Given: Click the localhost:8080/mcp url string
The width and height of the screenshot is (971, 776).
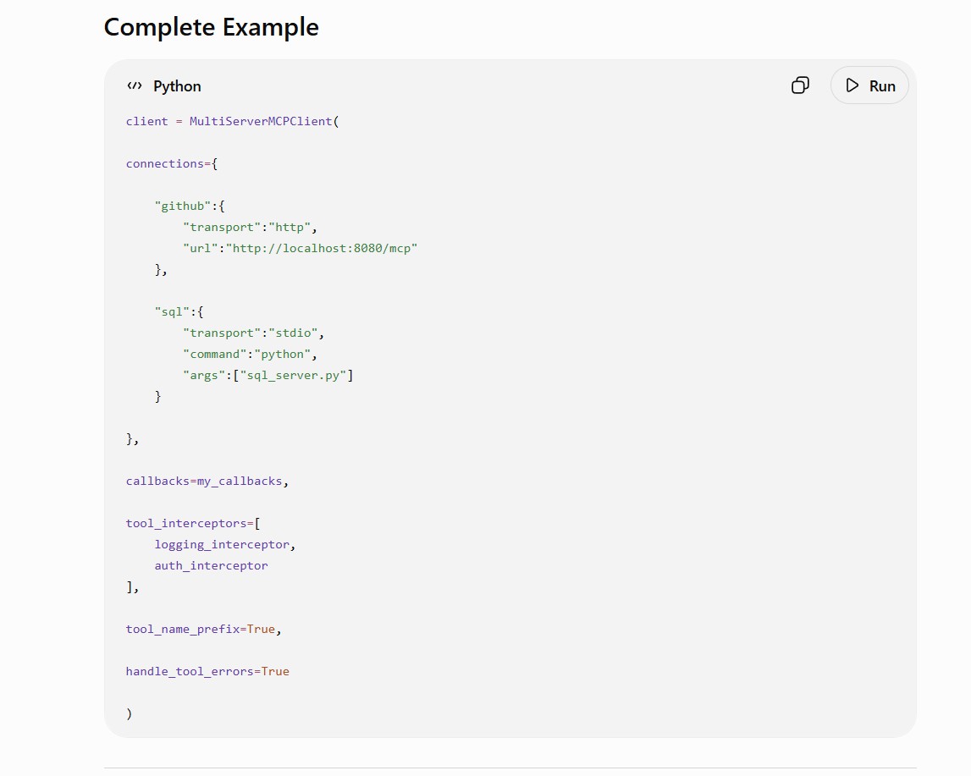Looking at the screenshot, I should (322, 248).
